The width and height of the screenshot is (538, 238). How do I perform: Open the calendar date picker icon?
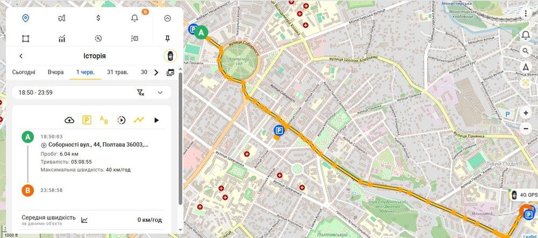point(170,73)
